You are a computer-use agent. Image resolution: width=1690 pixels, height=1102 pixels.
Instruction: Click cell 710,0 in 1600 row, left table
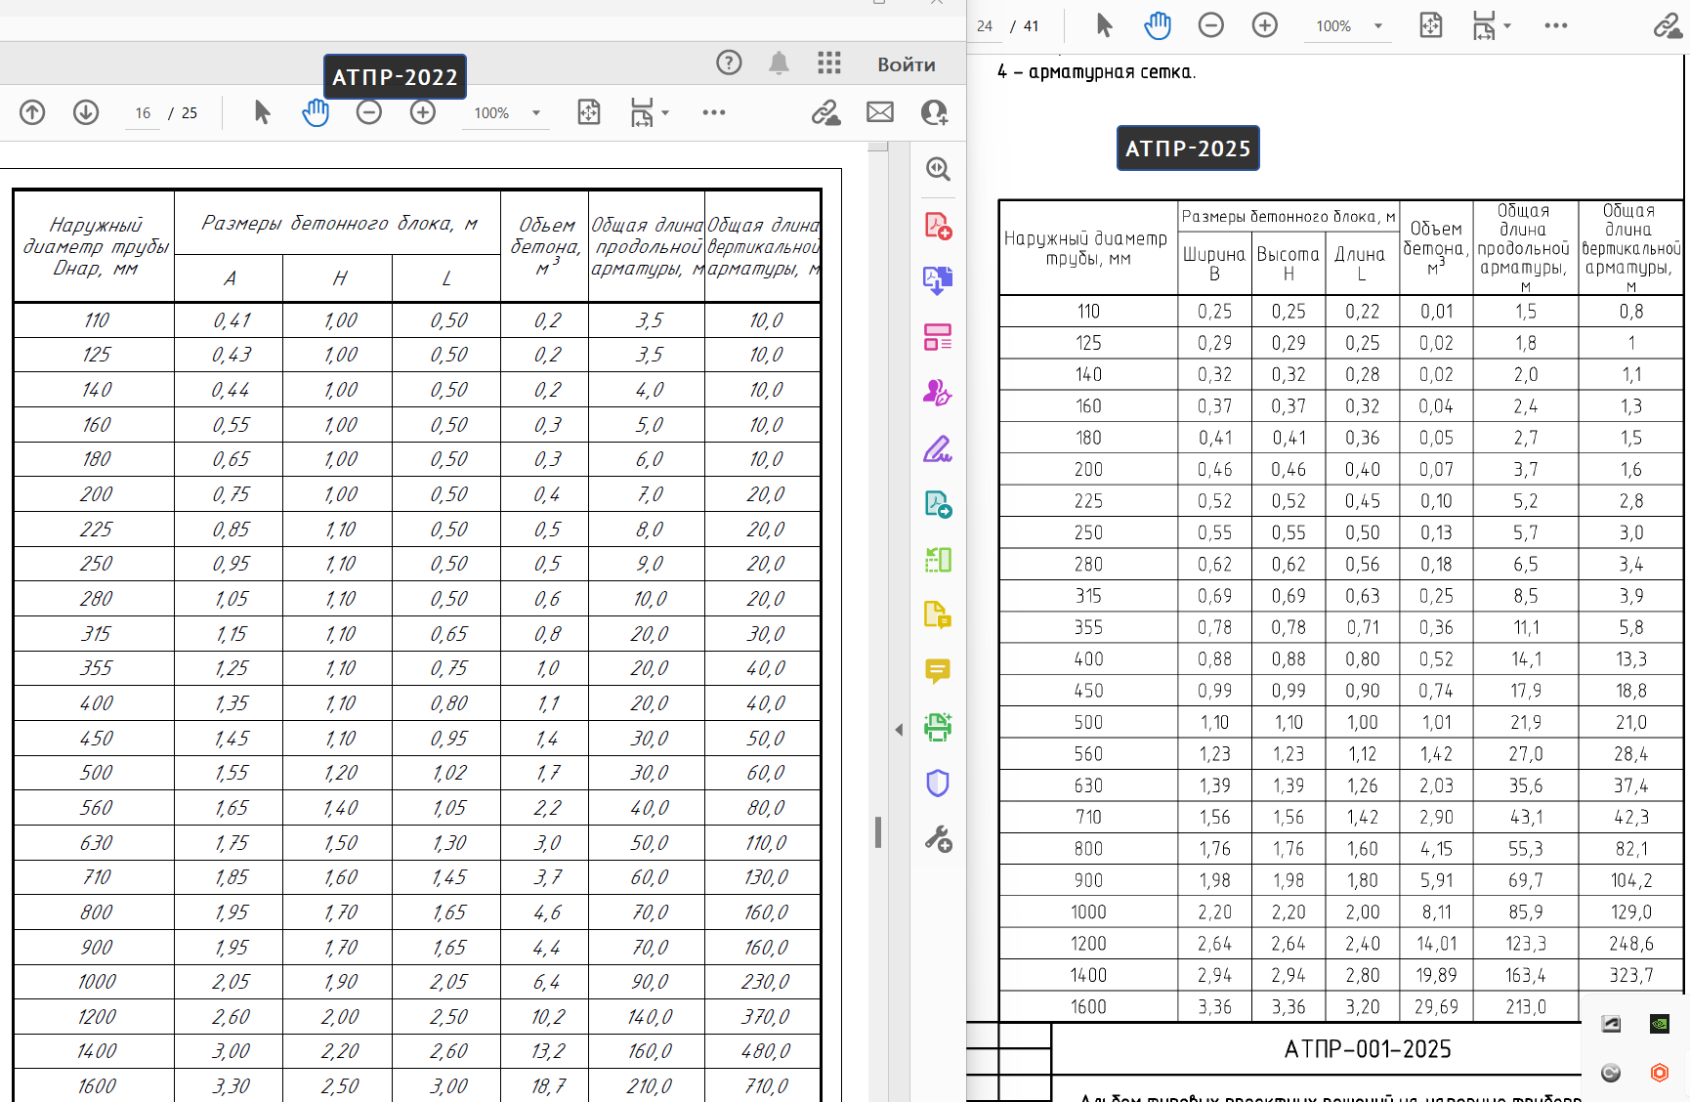pyautogui.click(x=765, y=1086)
